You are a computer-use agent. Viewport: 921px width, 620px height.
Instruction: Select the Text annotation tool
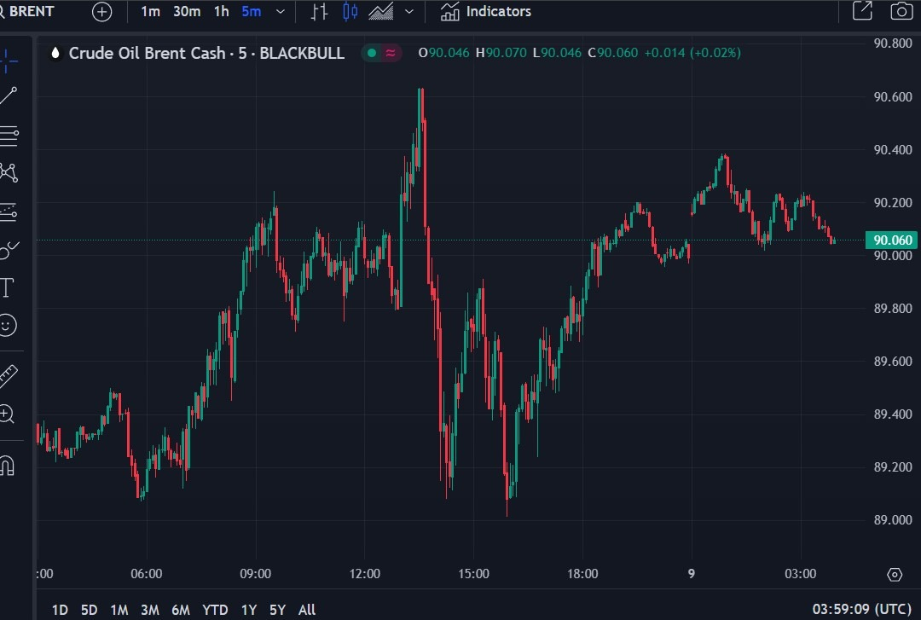[7, 287]
